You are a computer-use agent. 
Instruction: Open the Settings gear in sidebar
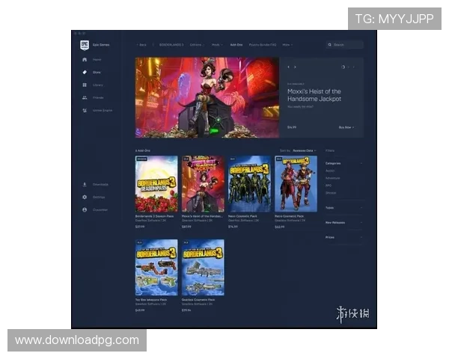click(85, 197)
